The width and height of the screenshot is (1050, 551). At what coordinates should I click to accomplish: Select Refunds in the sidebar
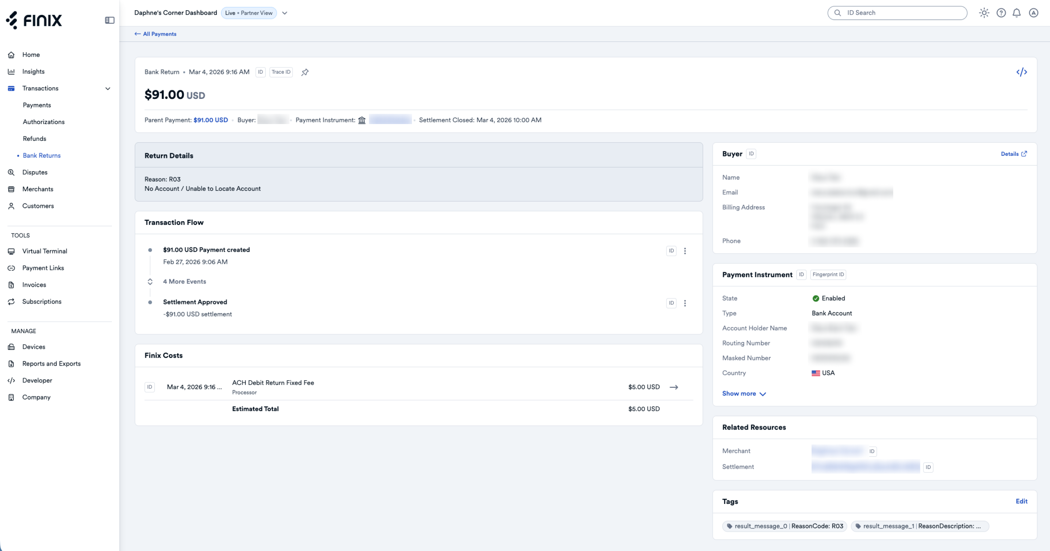34,139
